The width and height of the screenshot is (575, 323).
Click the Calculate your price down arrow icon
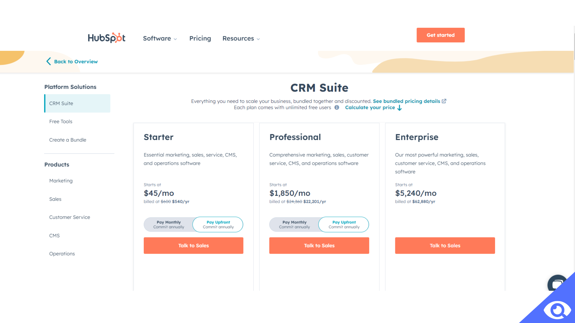pos(400,108)
